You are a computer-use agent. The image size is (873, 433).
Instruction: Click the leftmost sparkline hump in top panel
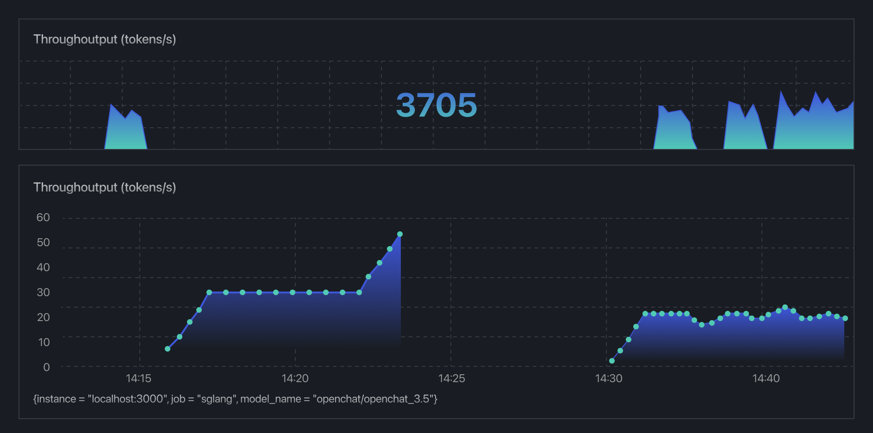click(x=125, y=132)
